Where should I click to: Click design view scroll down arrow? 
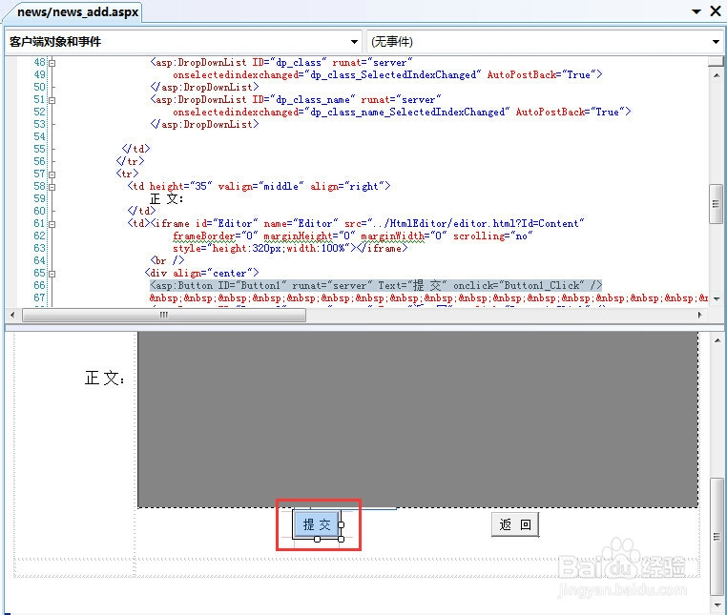click(717, 605)
